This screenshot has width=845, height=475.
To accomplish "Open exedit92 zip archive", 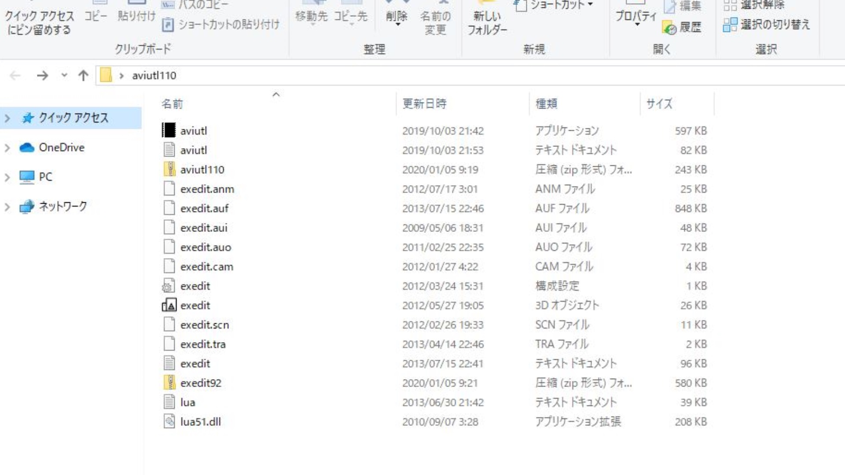I will (200, 383).
